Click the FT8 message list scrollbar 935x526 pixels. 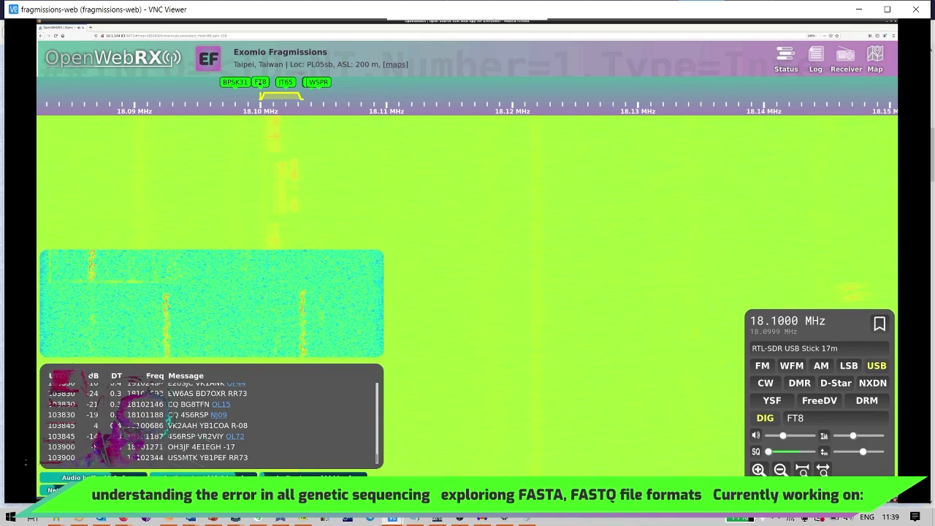pyautogui.click(x=378, y=422)
